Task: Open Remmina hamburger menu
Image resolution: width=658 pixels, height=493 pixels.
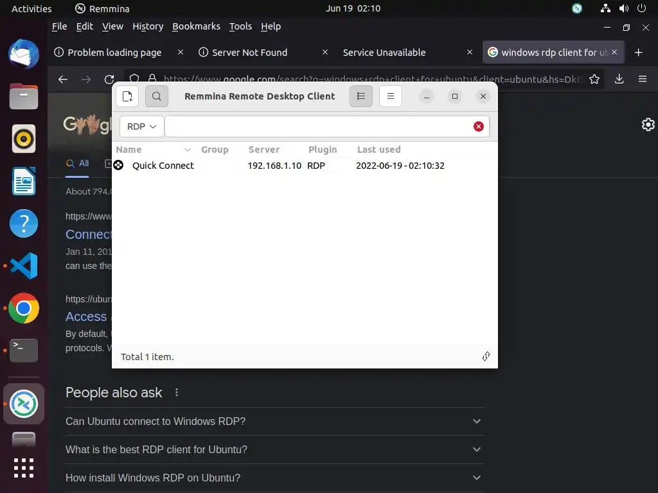Action: (x=391, y=96)
